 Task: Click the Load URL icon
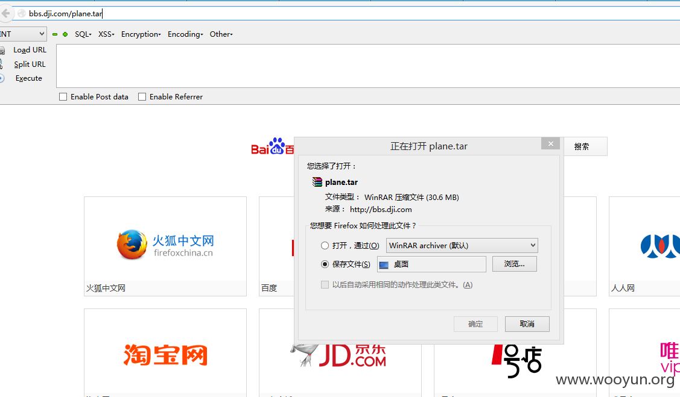pyautogui.click(x=2, y=50)
